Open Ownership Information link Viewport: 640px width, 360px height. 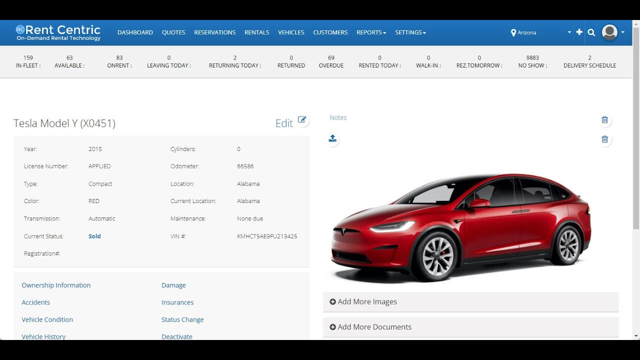tap(56, 285)
